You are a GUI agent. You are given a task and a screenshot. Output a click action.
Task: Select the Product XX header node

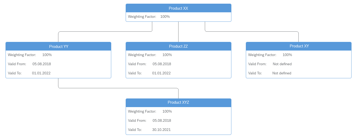[x=178, y=8]
